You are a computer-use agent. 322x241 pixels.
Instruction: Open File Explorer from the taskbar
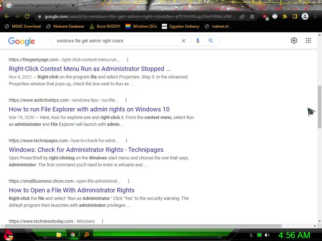[59, 235]
